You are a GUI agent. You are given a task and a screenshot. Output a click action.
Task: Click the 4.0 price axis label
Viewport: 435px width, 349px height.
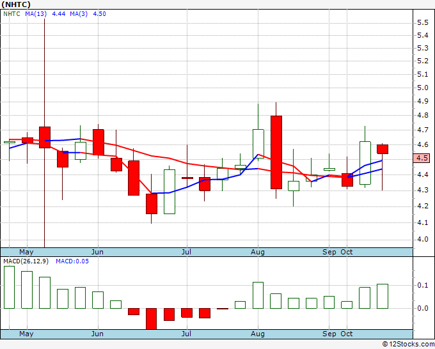[x=422, y=239]
